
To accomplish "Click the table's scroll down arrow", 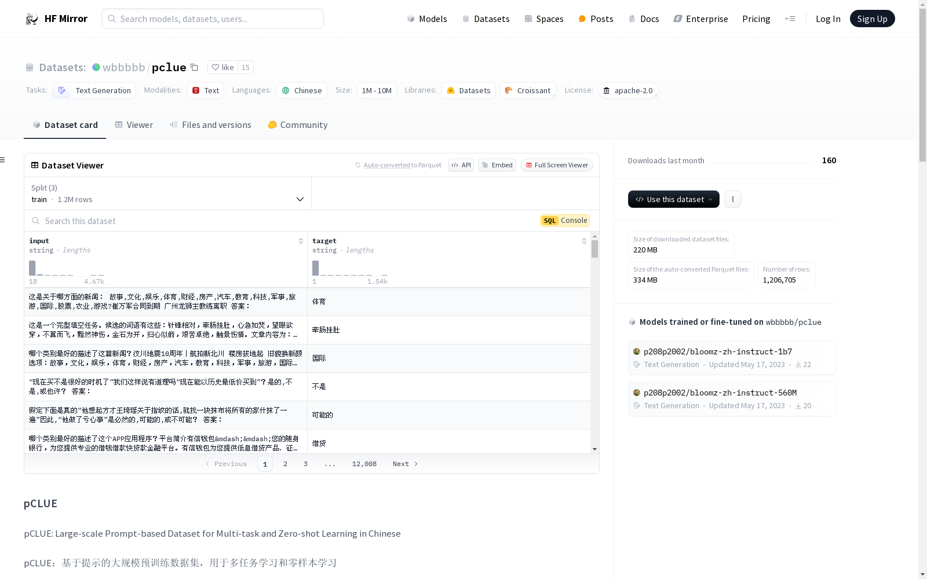I will tap(594, 449).
